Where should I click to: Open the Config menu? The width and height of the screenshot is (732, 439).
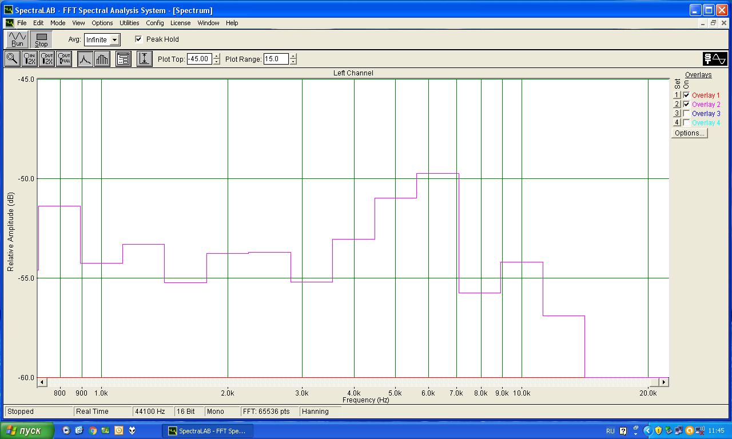pyautogui.click(x=154, y=23)
